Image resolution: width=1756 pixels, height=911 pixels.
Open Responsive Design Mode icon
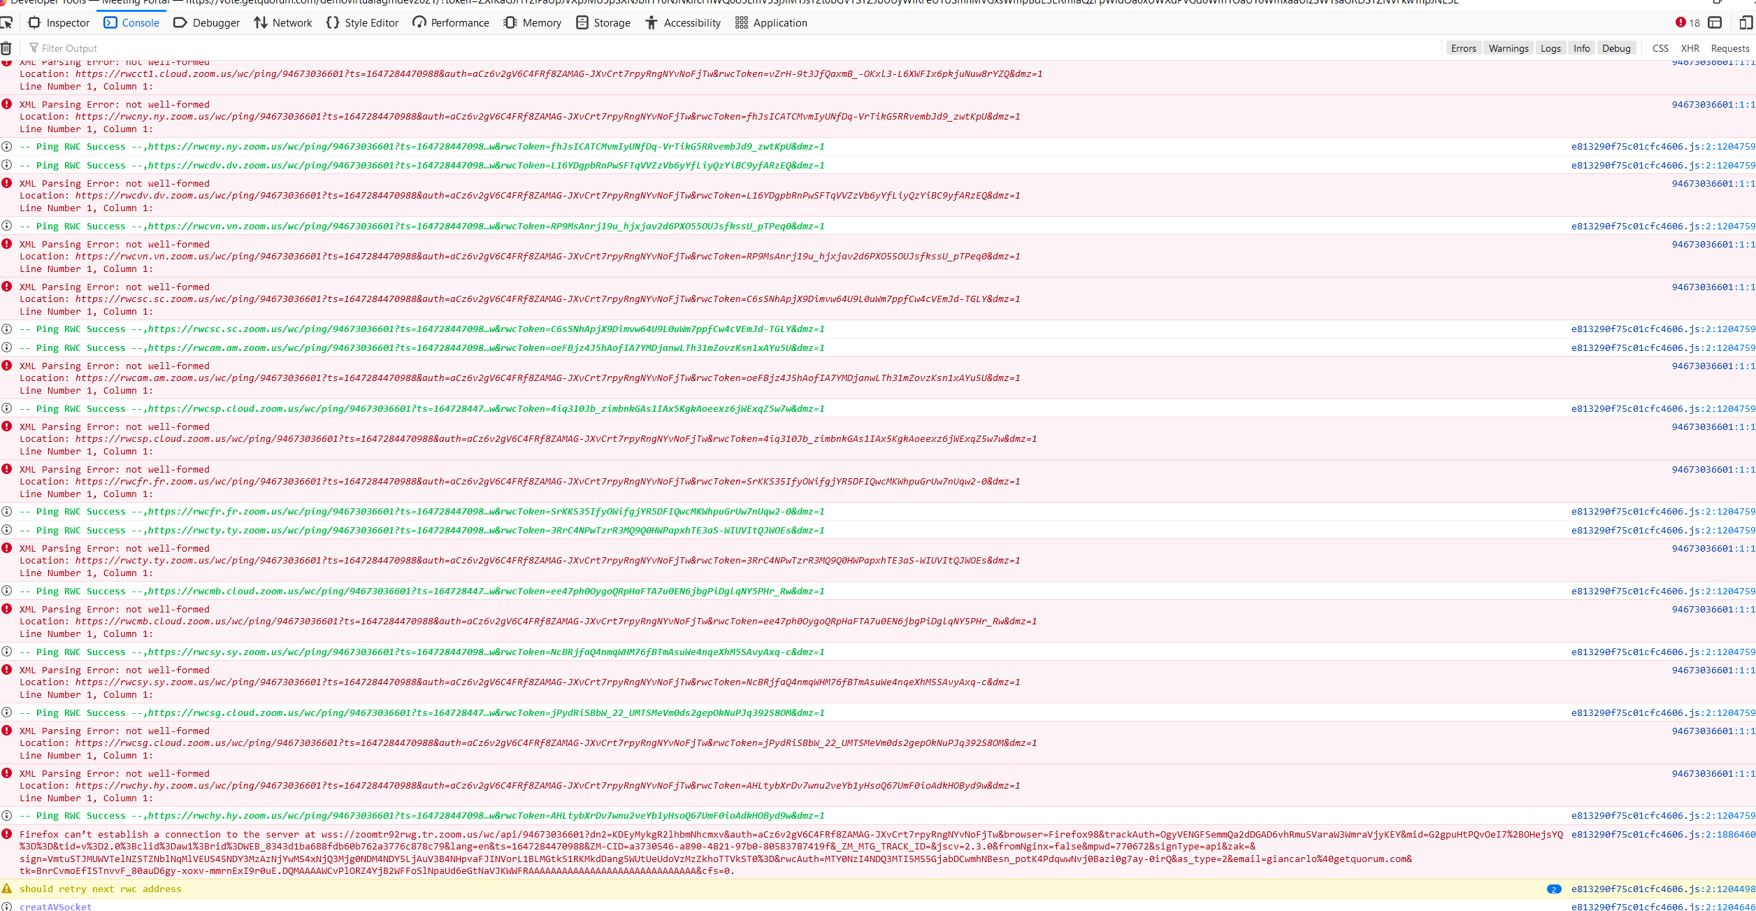tap(1746, 23)
